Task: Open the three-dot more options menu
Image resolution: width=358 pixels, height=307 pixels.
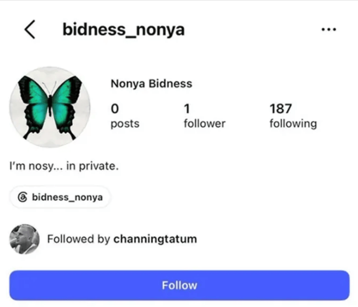Action: coord(328,29)
